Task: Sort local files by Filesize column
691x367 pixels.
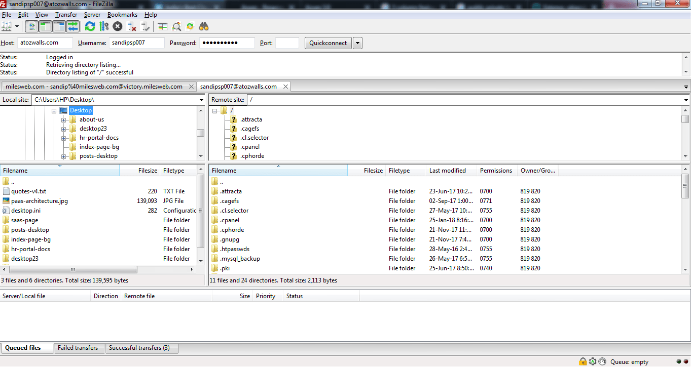Action: click(139, 171)
